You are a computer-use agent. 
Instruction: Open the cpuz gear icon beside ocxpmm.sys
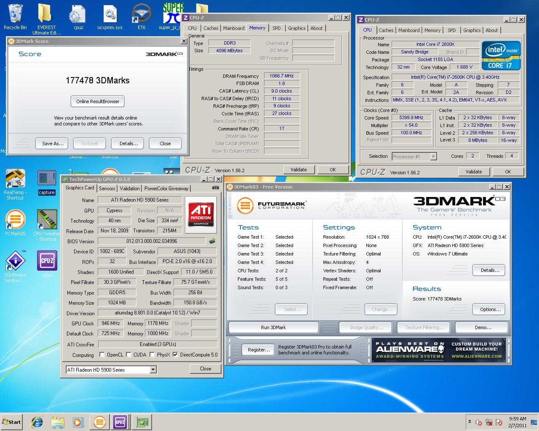point(78,17)
